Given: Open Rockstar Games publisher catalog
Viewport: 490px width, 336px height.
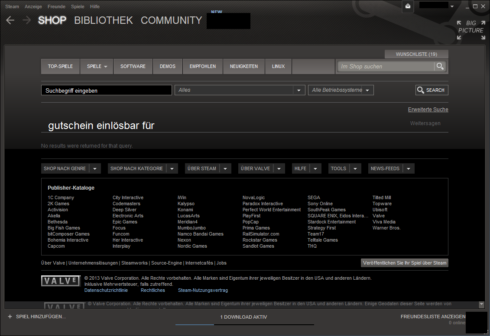Looking at the screenshot, I should click(260, 240).
